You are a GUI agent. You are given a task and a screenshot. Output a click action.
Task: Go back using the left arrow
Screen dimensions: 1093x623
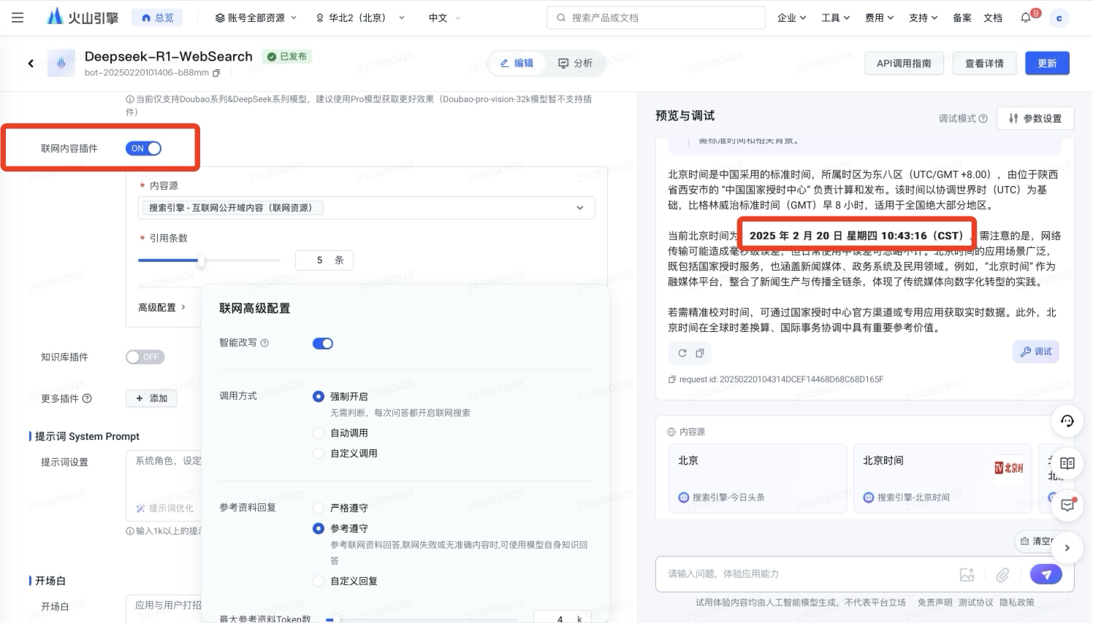pyautogui.click(x=31, y=63)
